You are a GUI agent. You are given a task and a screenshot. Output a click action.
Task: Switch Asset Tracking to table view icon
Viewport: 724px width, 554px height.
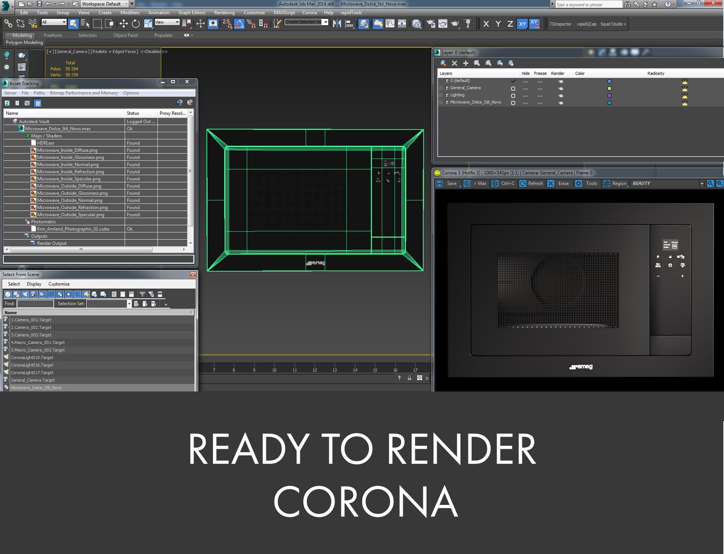tap(37, 103)
